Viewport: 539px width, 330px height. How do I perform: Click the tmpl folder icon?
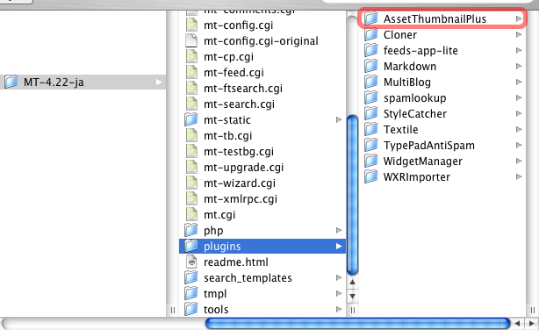191,293
